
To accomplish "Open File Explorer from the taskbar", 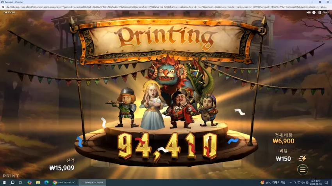I will (x=38, y=182).
